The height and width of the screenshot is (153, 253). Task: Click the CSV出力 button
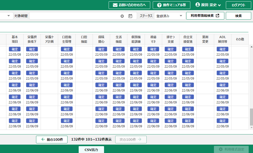pos(91,150)
